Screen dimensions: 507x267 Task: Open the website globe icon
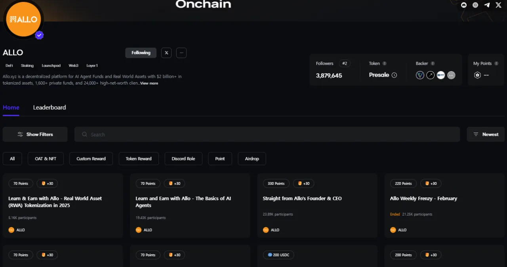pyautogui.click(x=475, y=5)
